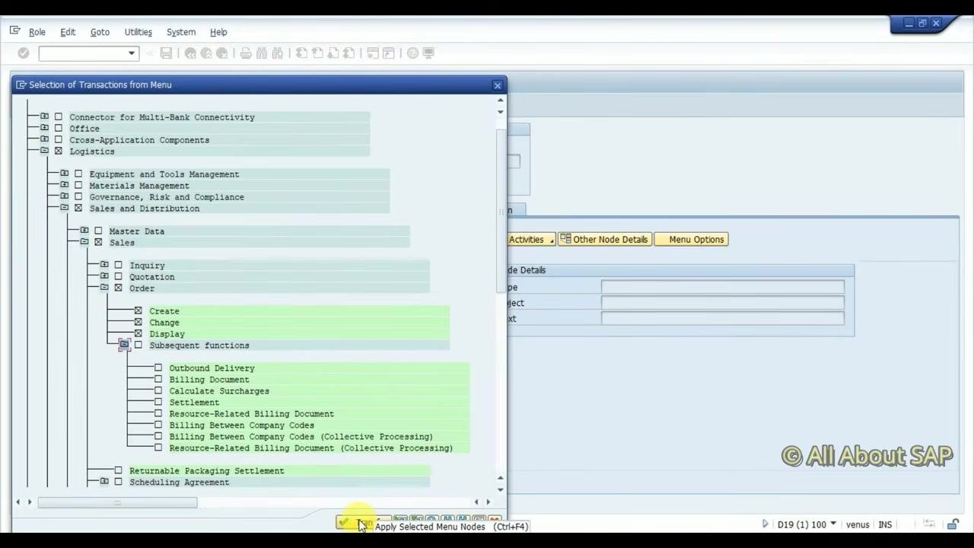Screen dimensions: 974x548
Task: Click the Find Next binoculars icon
Action: tap(278, 53)
